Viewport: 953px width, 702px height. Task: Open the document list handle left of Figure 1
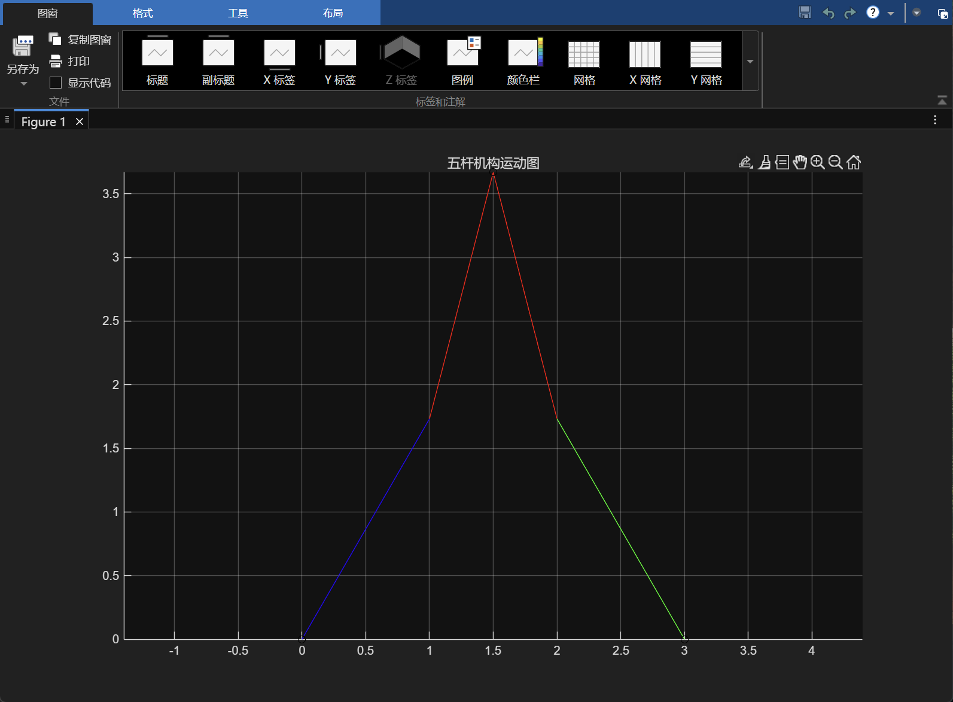pos(7,120)
